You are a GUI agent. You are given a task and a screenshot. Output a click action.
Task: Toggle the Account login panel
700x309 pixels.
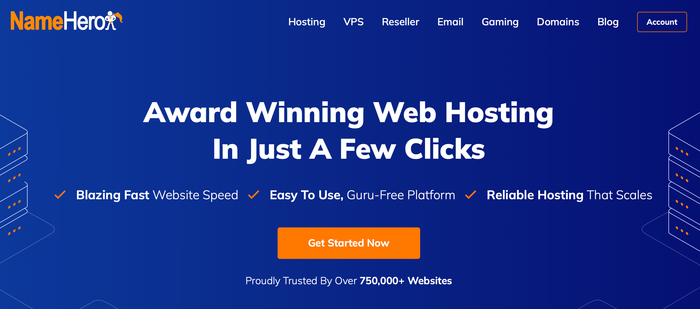(x=662, y=21)
